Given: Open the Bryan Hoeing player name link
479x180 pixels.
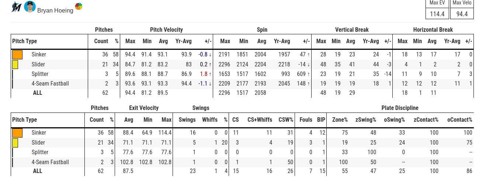Looking at the screenshot, I should (x=55, y=10).
